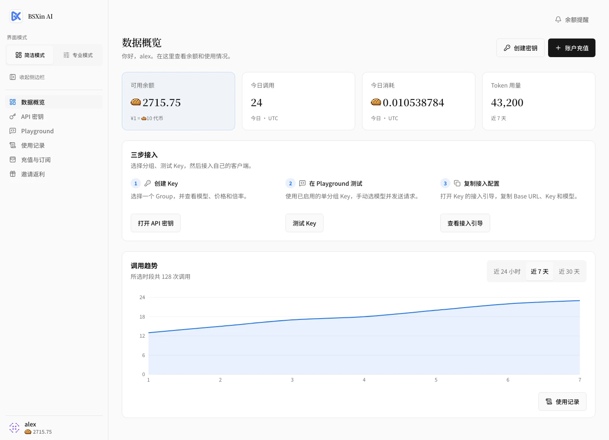The width and height of the screenshot is (609, 440).
Task: Click the bell icon beside 余额提醒
Action: click(x=558, y=19)
